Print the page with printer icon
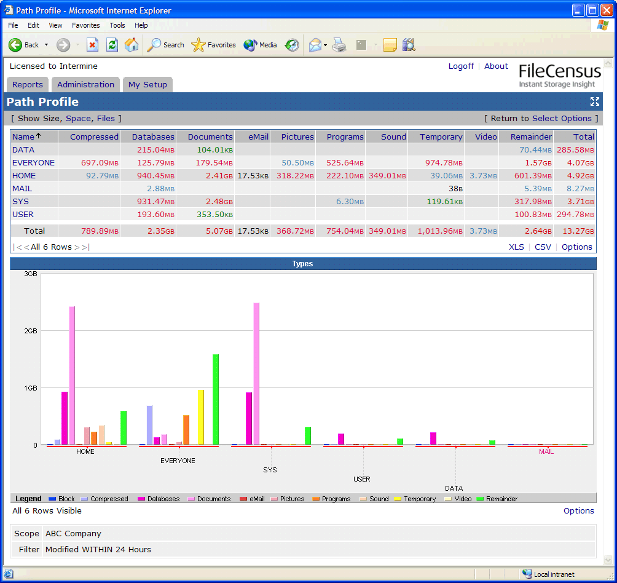 (339, 45)
